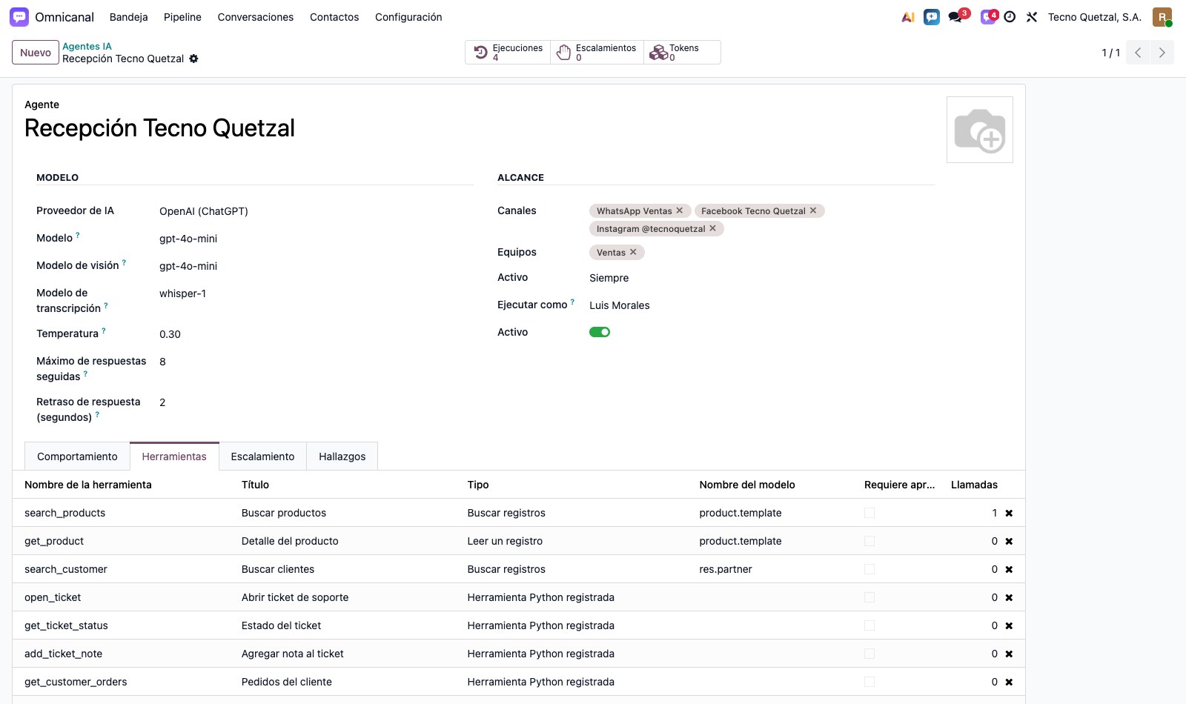Open the user avatar menu
This screenshot has height=704, width=1186.
[1162, 17]
